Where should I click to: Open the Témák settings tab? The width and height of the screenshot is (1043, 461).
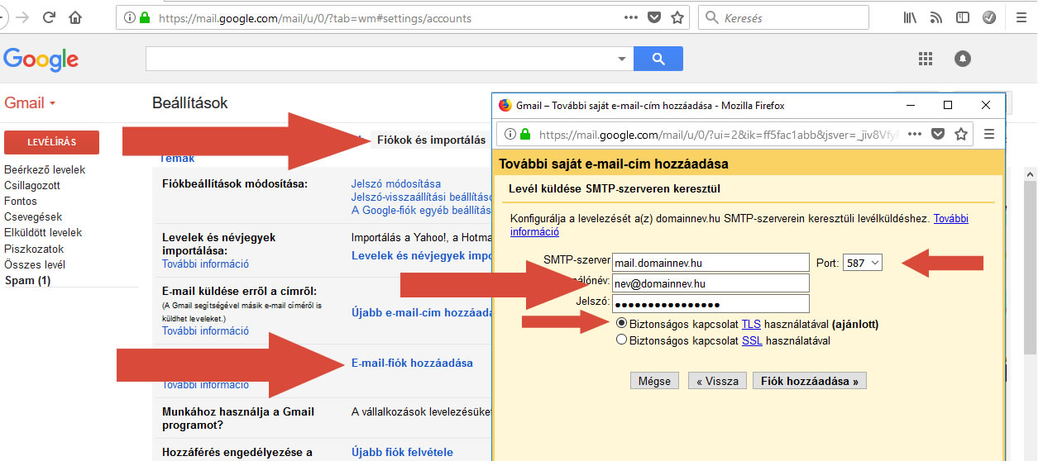point(178,158)
